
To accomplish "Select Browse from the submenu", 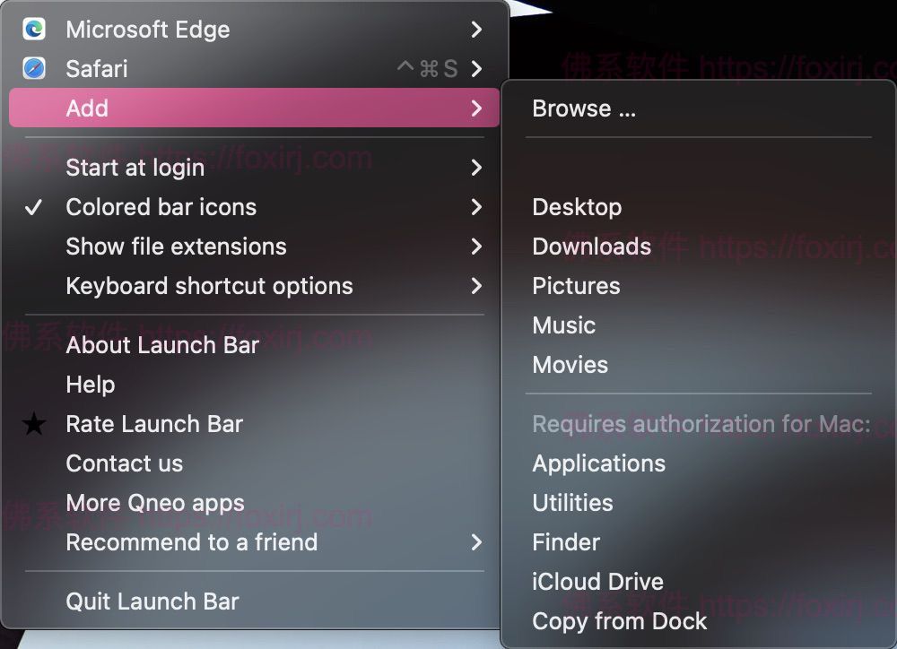I will (x=584, y=108).
